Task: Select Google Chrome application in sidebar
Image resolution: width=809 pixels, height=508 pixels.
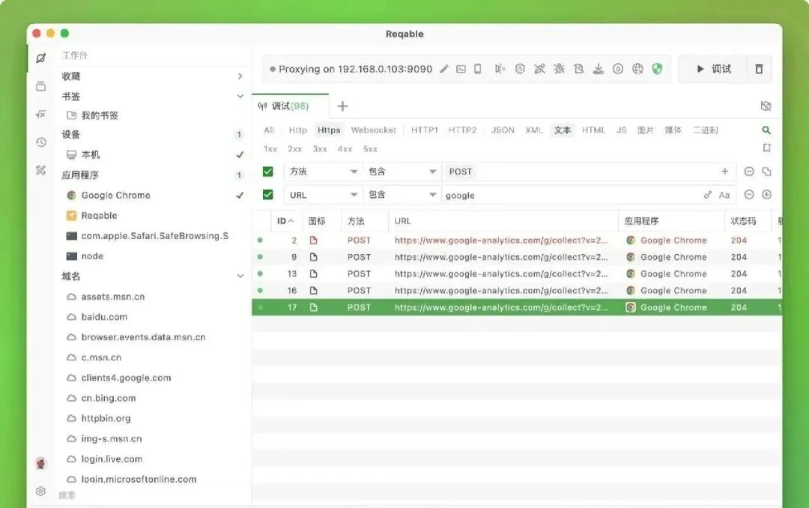Action: click(115, 195)
